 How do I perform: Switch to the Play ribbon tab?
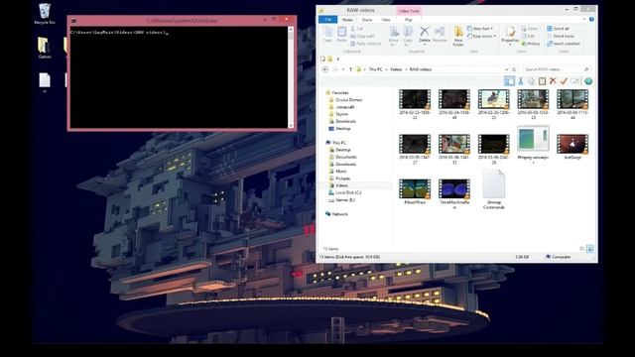tap(408, 20)
